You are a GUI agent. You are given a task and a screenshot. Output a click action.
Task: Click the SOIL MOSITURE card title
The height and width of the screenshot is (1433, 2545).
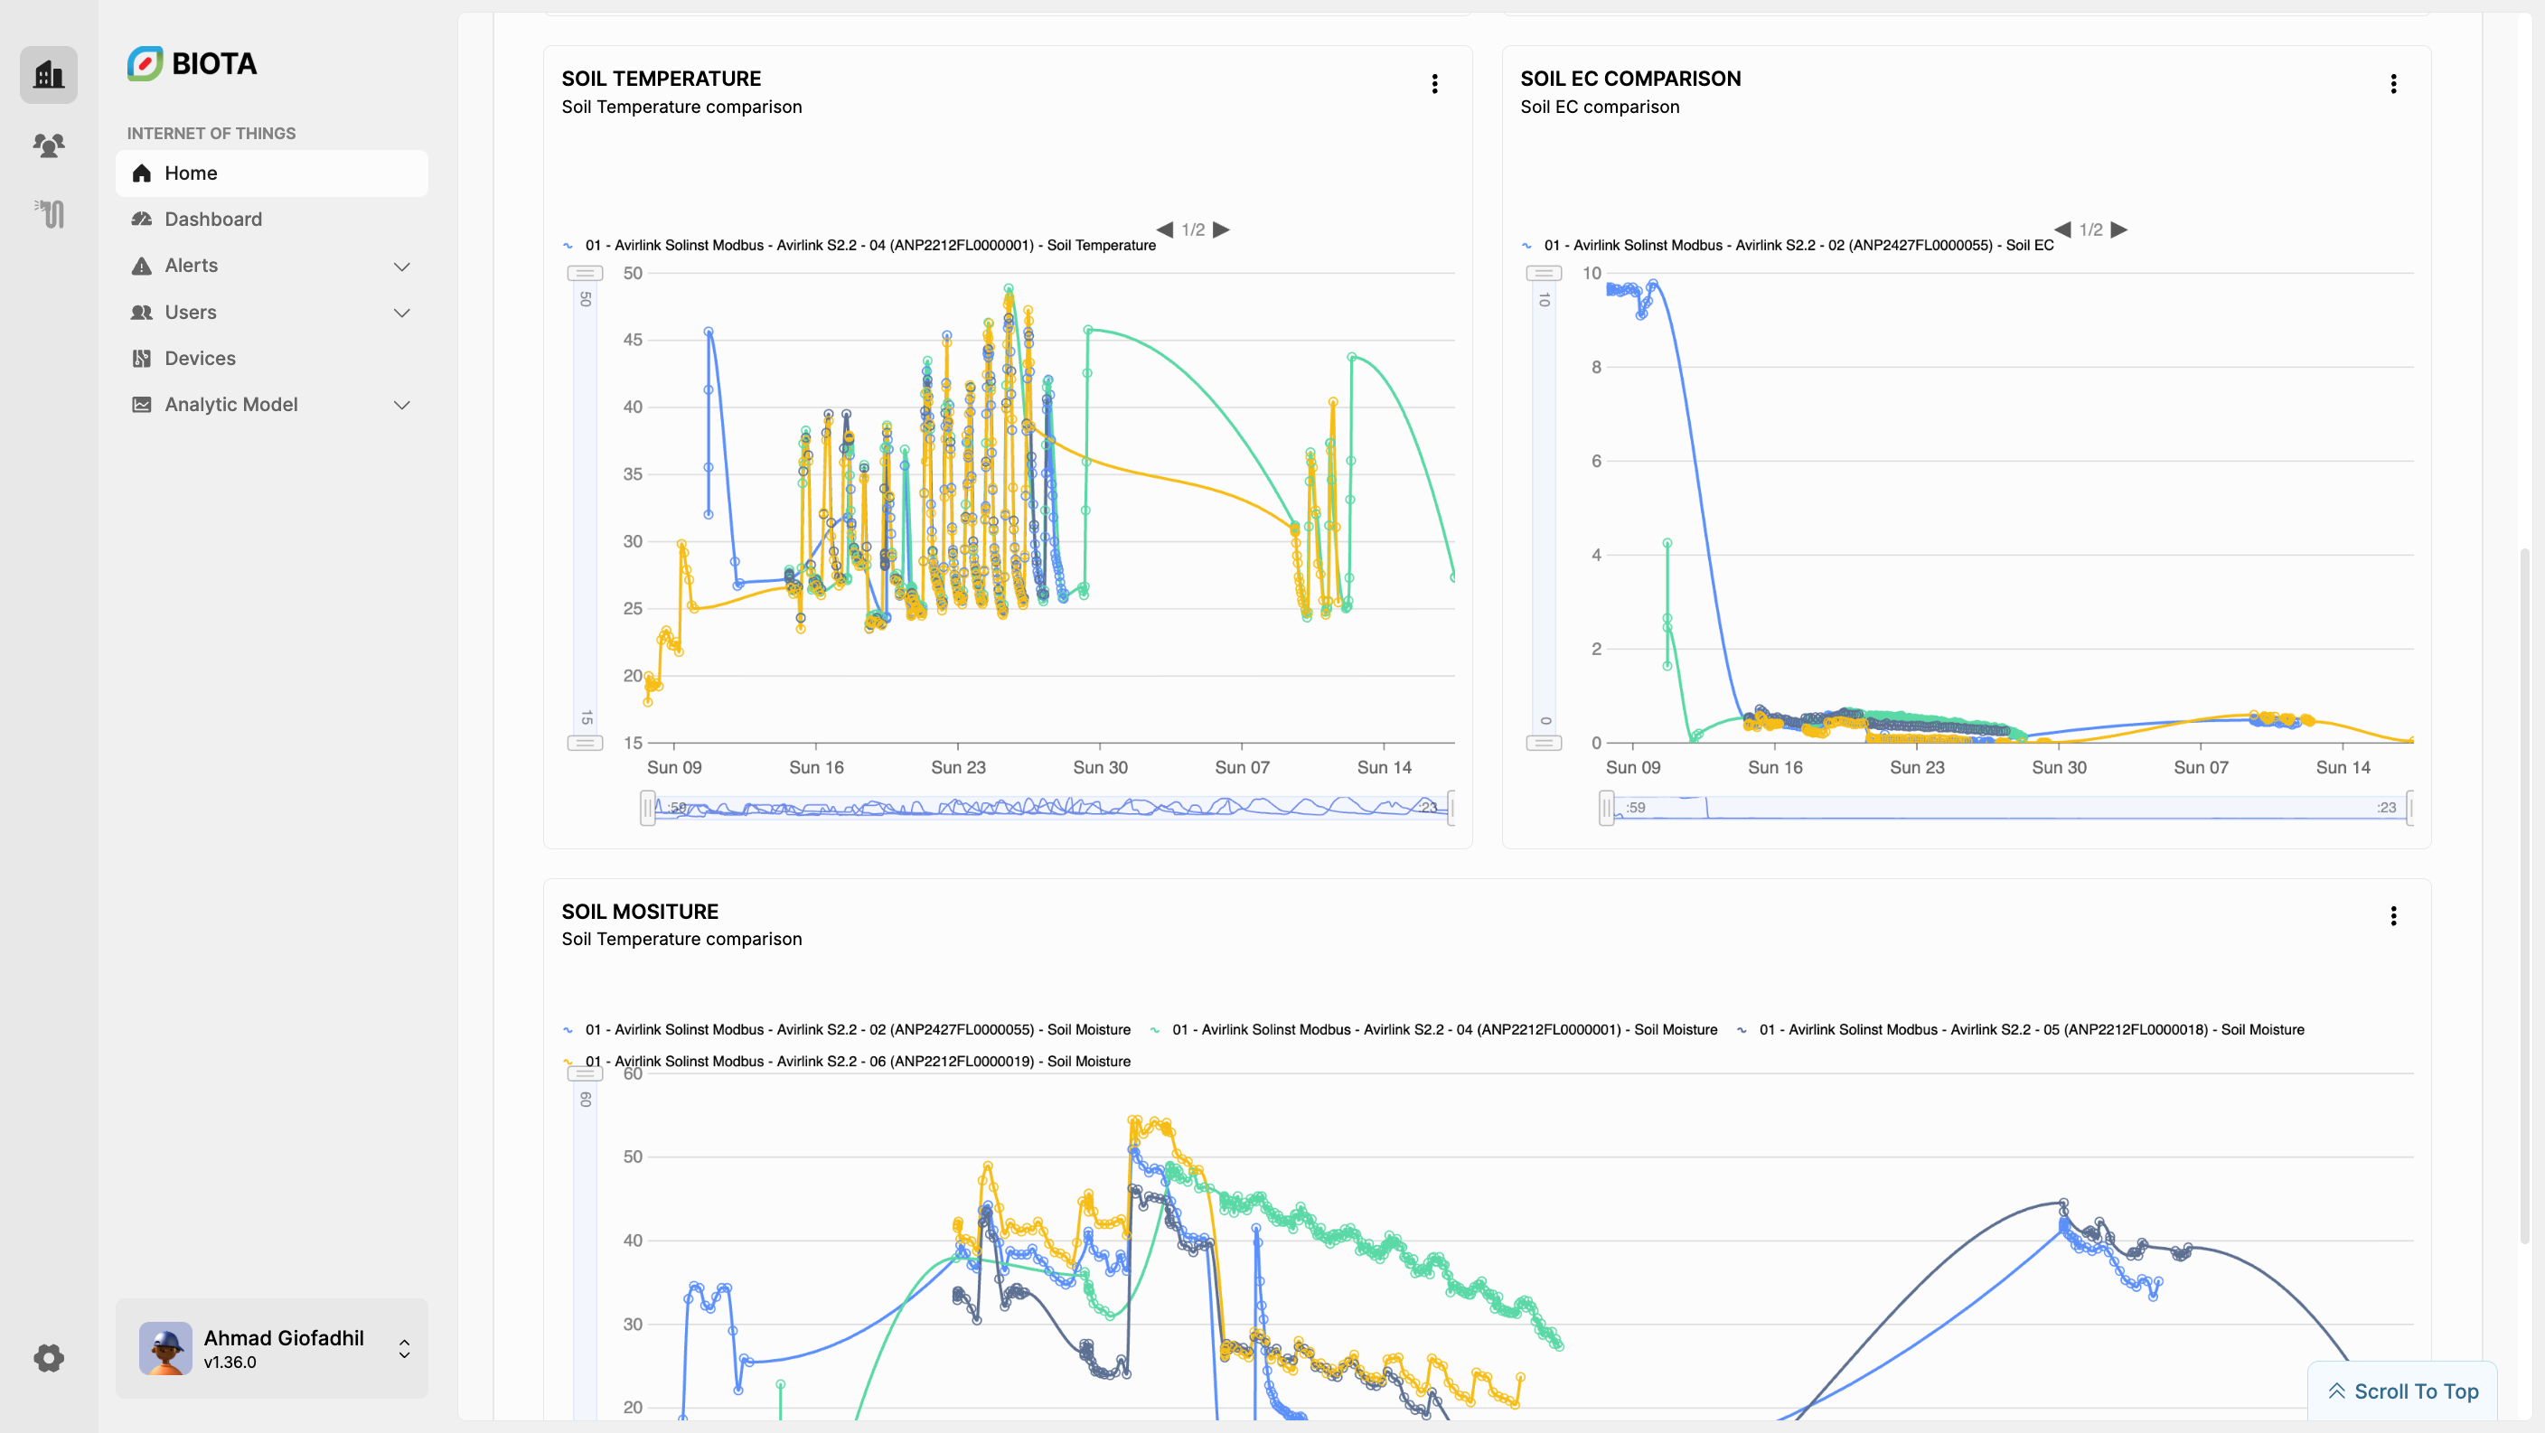click(640, 911)
